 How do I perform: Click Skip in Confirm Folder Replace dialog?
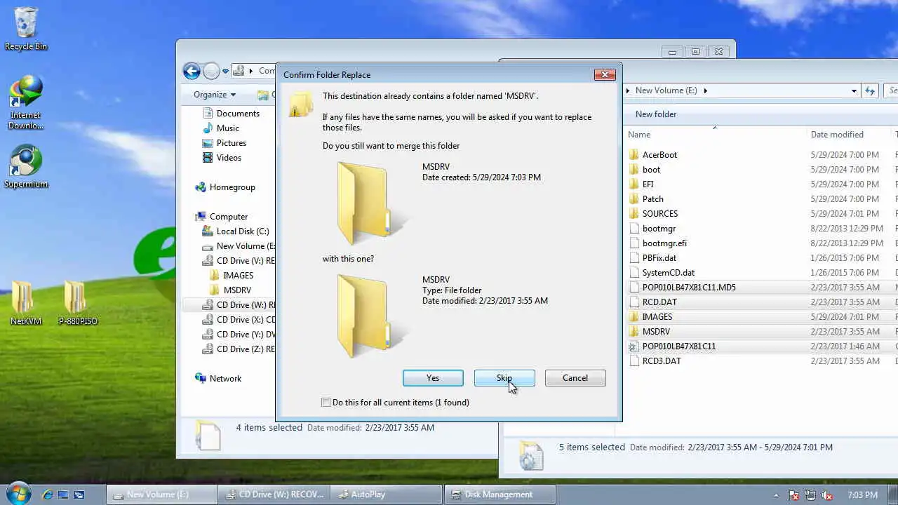504,378
